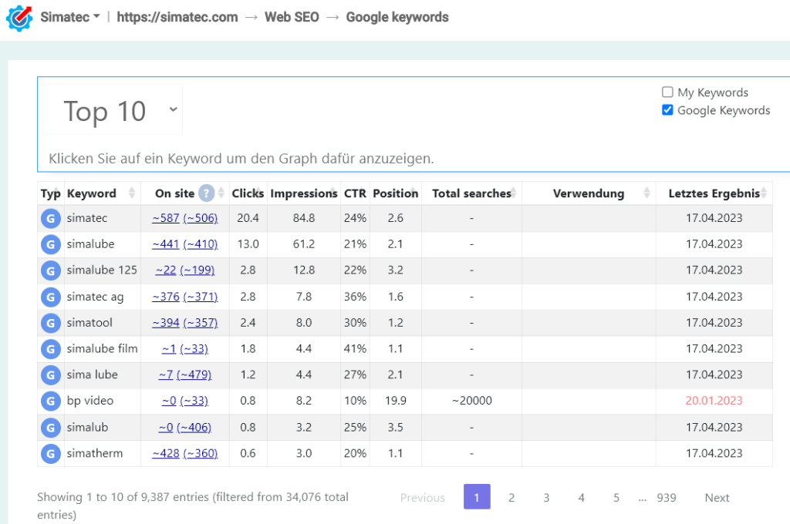Open the ~0 (~406) link for simalub
Image resolution: width=790 pixels, height=524 pixels.
pyautogui.click(x=185, y=428)
